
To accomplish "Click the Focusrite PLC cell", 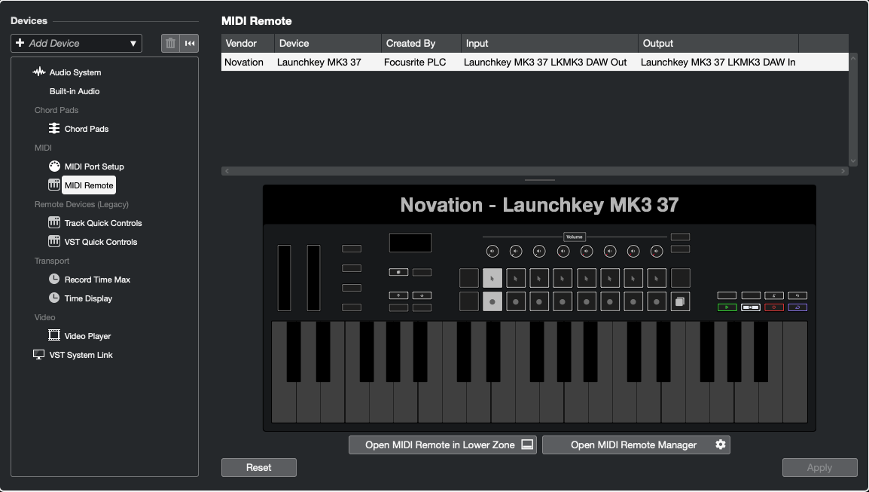I will pos(415,62).
